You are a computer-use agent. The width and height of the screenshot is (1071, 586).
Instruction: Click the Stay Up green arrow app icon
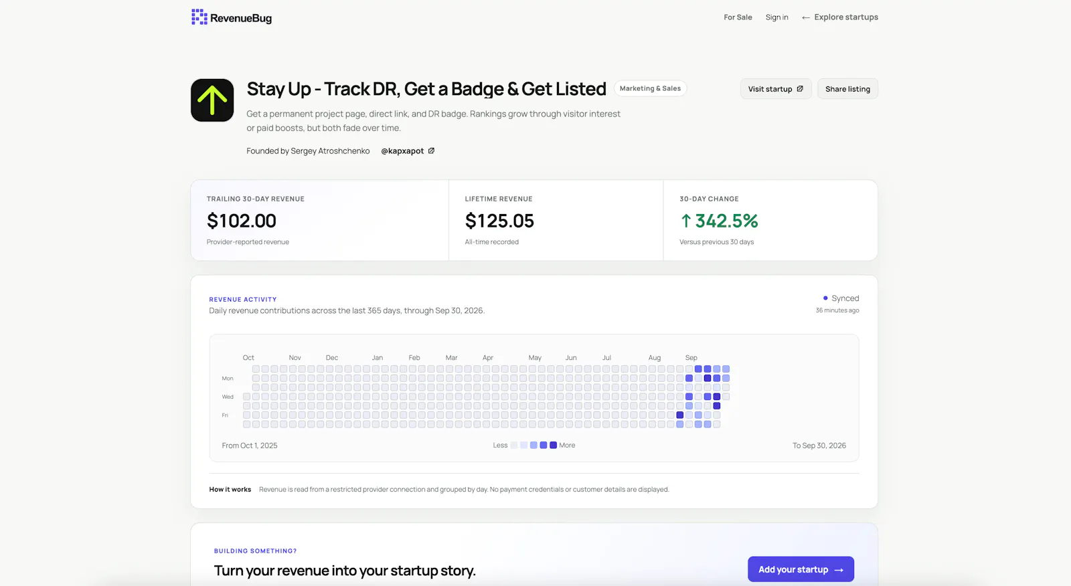(x=212, y=100)
